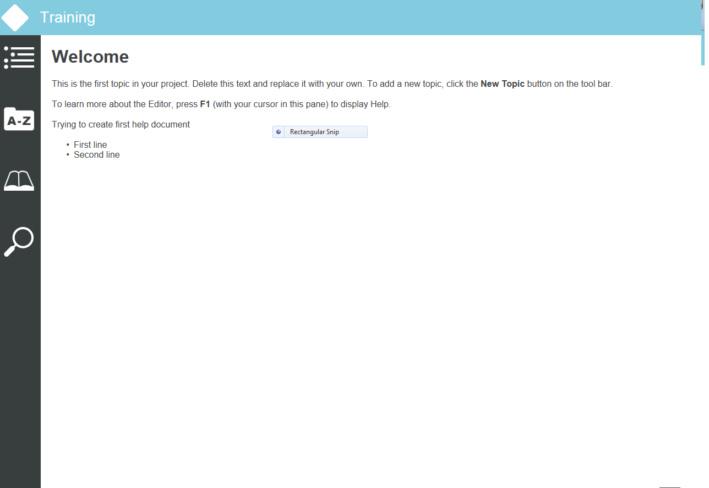Viewport: 709px width, 488px height.
Task: Click the bold F1 text in the help paragraph
Action: [205, 104]
